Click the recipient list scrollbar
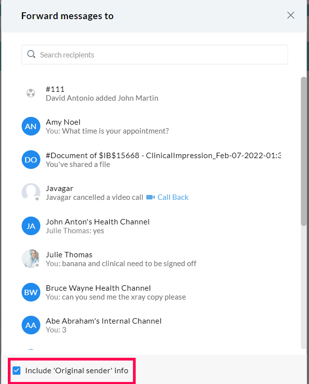 pos(304,152)
